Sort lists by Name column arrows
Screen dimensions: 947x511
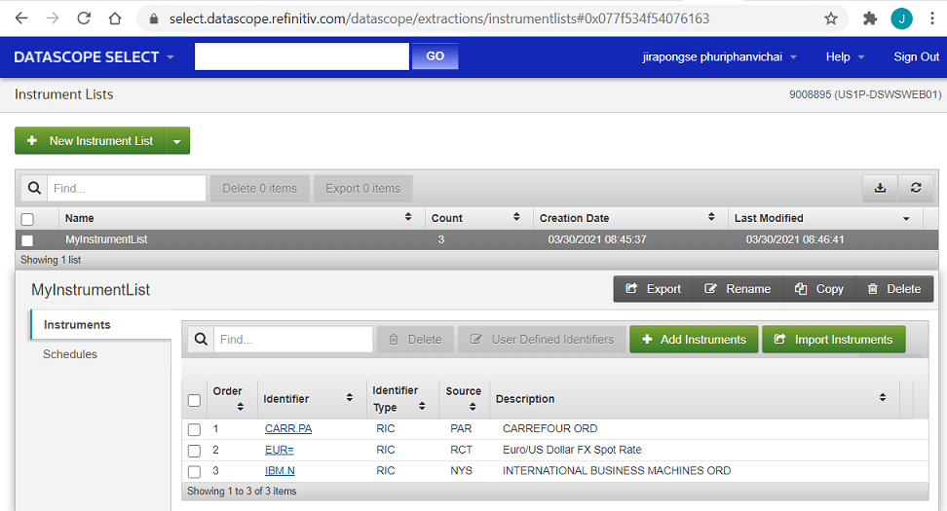pyautogui.click(x=408, y=217)
